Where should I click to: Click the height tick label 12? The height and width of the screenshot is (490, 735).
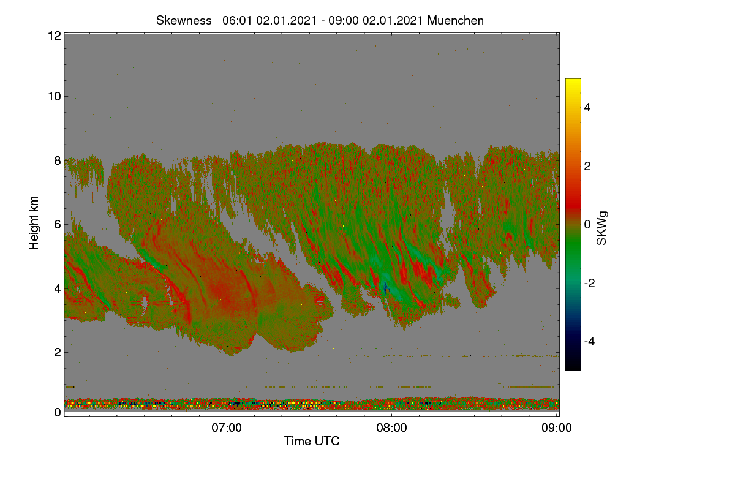pos(54,36)
